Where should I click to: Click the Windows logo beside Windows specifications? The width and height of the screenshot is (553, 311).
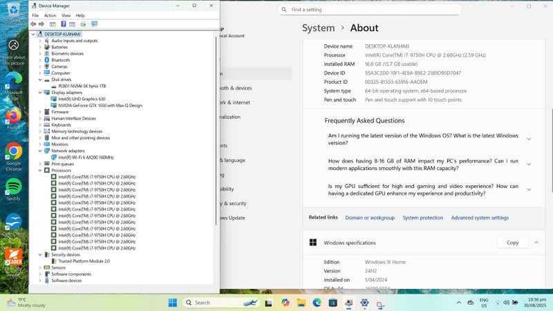click(313, 243)
